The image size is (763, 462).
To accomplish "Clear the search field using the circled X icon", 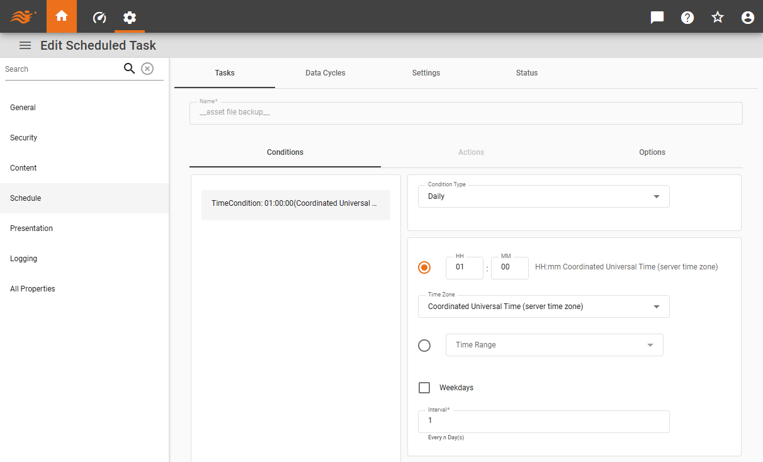I will tap(147, 68).
